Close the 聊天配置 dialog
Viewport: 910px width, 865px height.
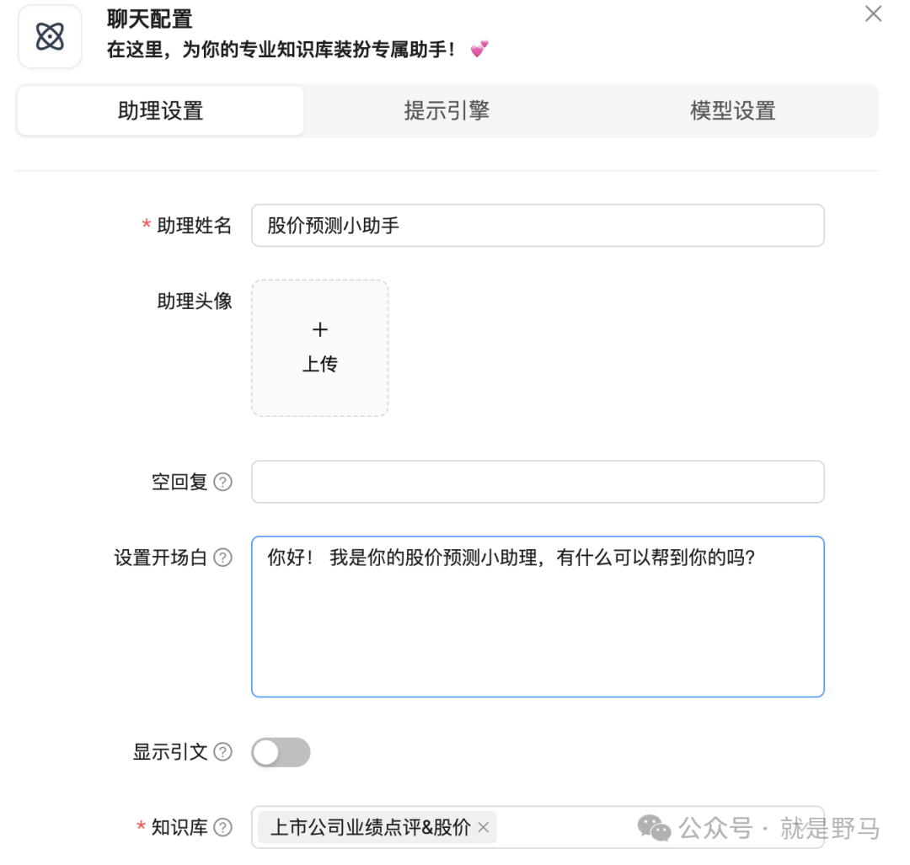click(x=874, y=14)
